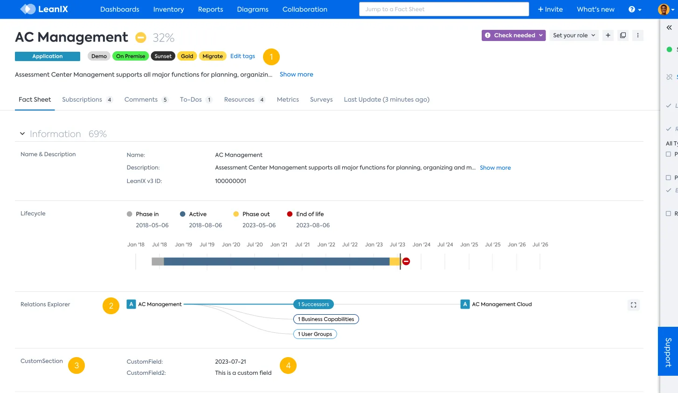Click the duplicate fact sheet icon

pyautogui.click(x=623, y=35)
